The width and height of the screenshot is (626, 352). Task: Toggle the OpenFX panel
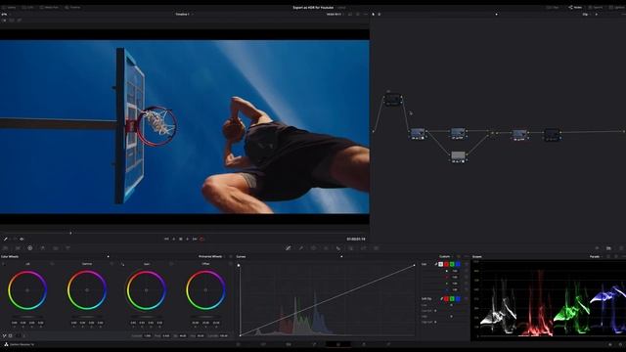tap(596, 7)
